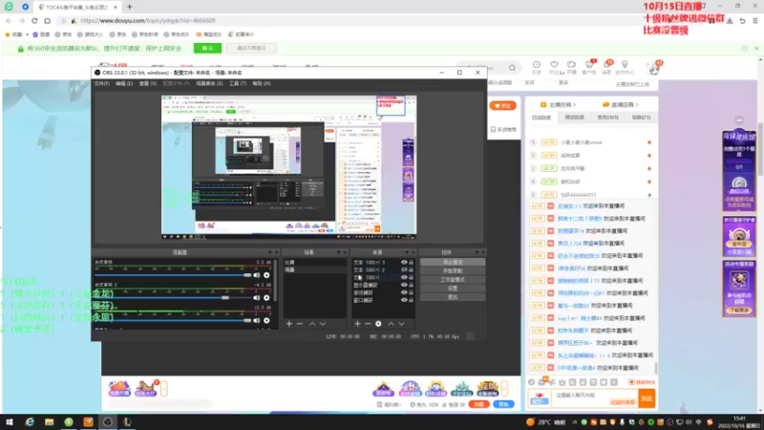
Task: Hide the 文本 (GDI+) 3 source
Action: click(x=404, y=262)
